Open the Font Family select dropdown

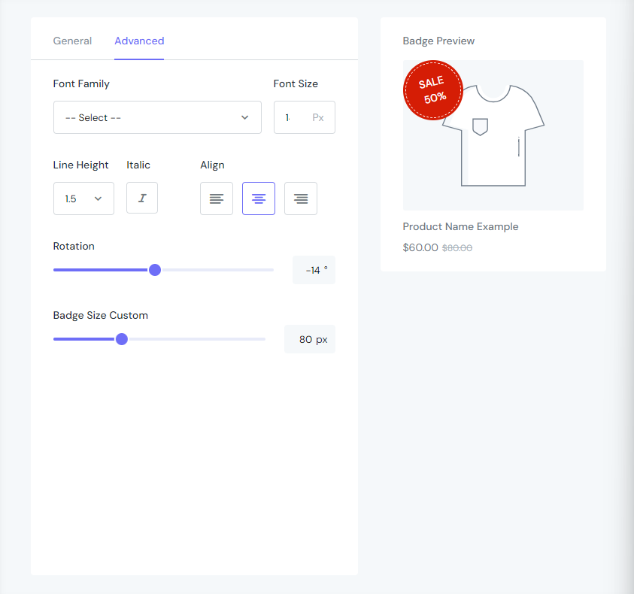click(x=157, y=117)
